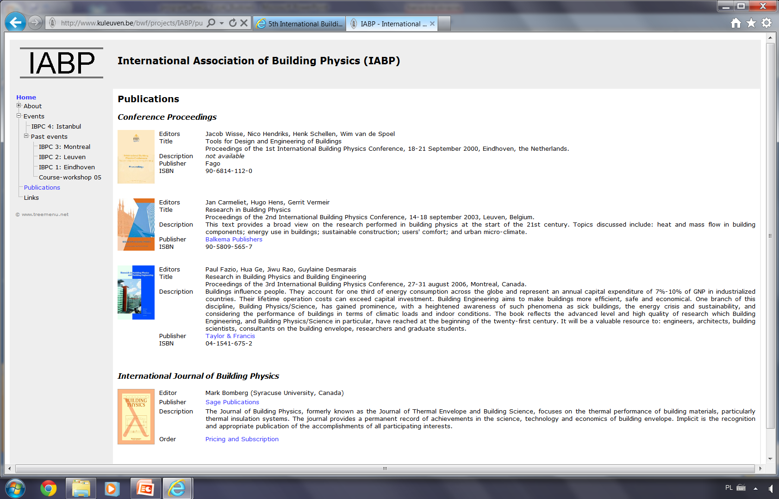
Task: Refresh the page with the reload icon
Action: [233, 23]
